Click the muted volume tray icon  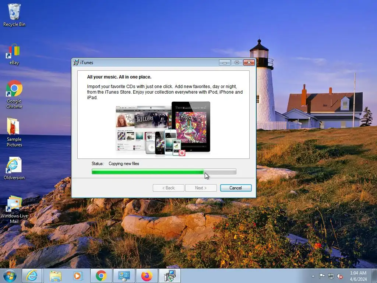[x=340, y=276]
